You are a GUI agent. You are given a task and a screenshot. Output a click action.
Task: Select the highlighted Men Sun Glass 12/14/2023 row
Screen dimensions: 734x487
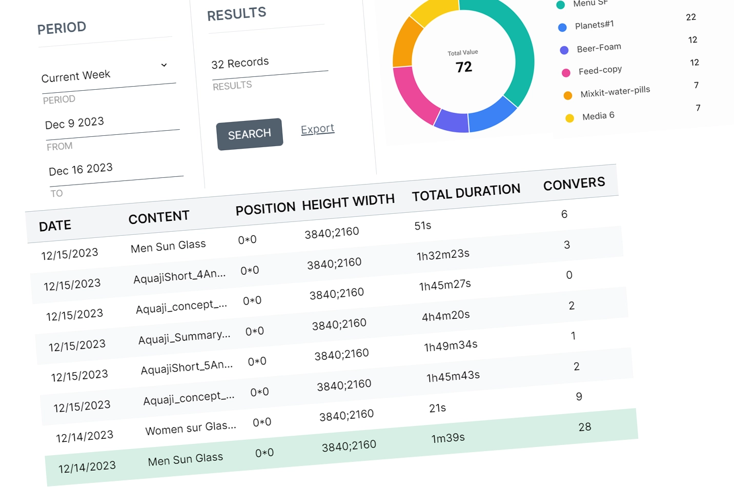pos(341,447)
